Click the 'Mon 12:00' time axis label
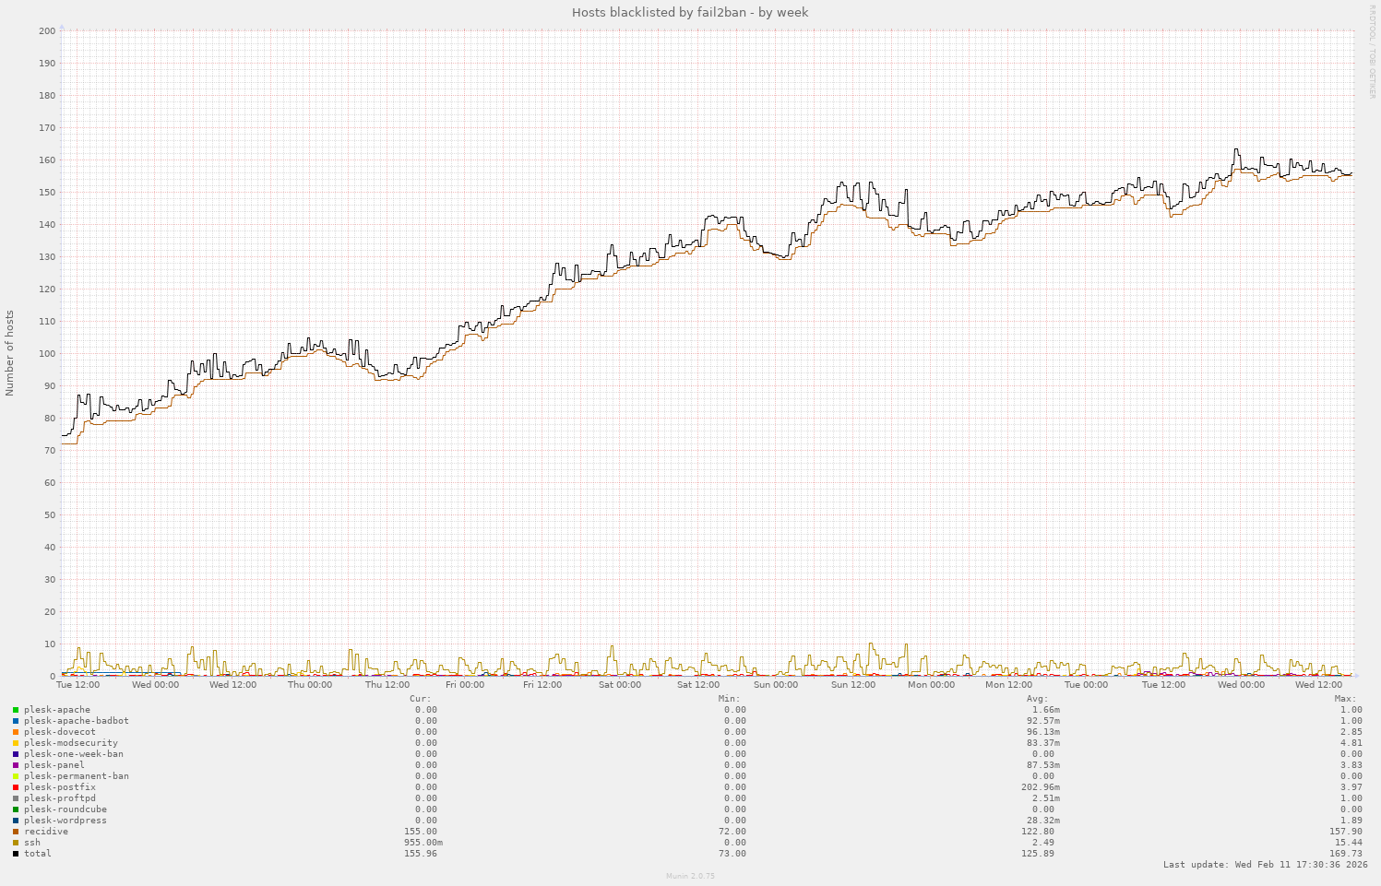 tap(1008, 685)
